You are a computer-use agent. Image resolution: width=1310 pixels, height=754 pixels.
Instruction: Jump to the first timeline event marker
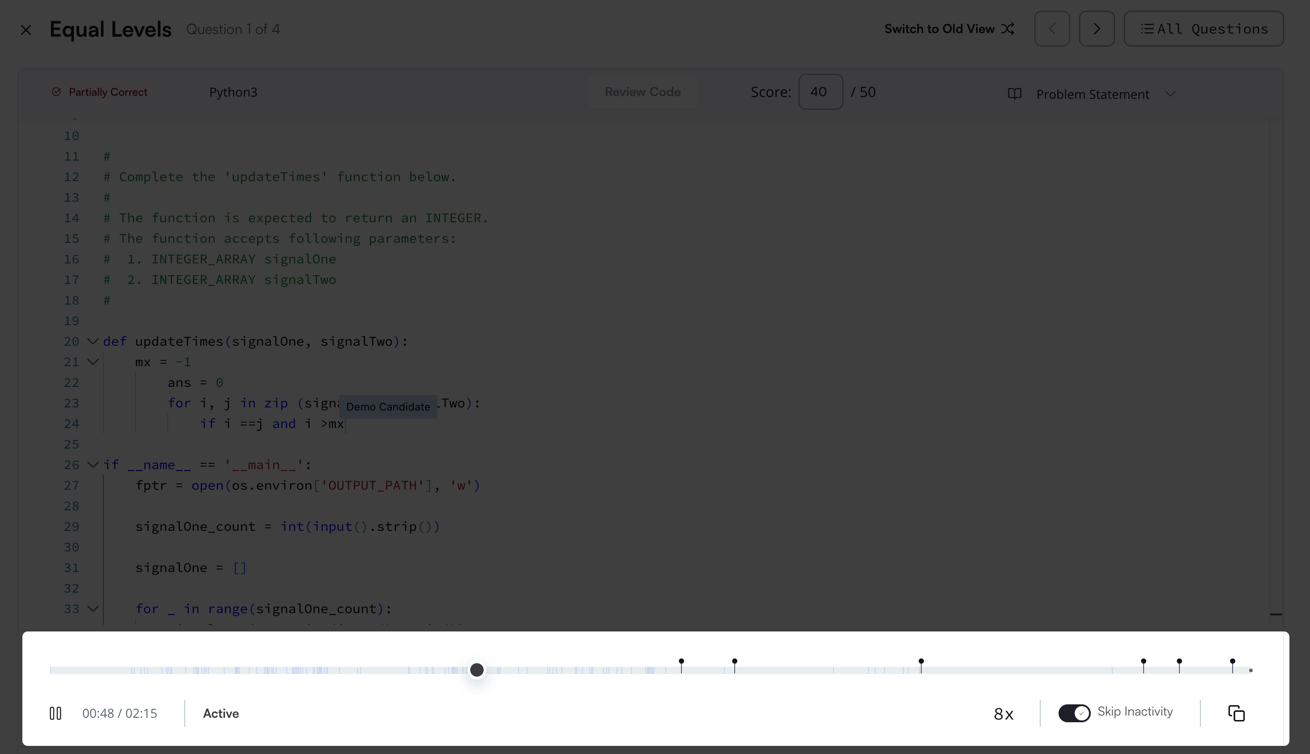pos(681,662)
